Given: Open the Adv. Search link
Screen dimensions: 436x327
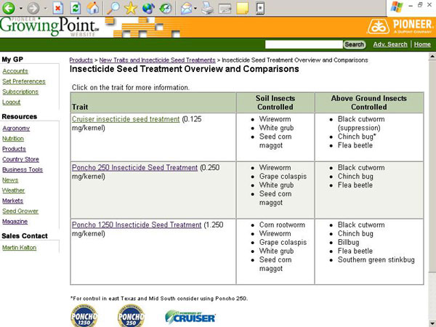Looking at the screenshot, I should [390, 44].
